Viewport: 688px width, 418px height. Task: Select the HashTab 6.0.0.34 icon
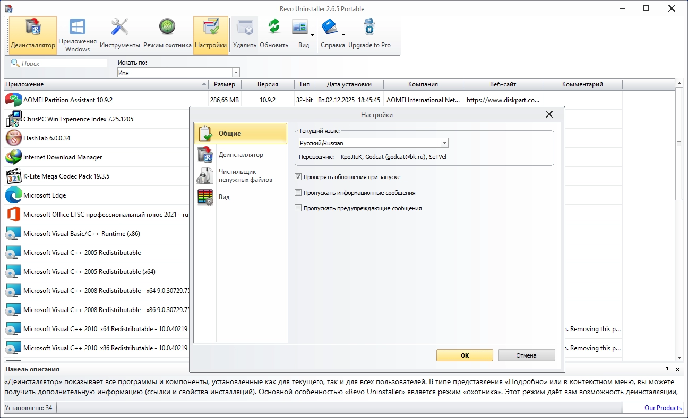point(13,138)
